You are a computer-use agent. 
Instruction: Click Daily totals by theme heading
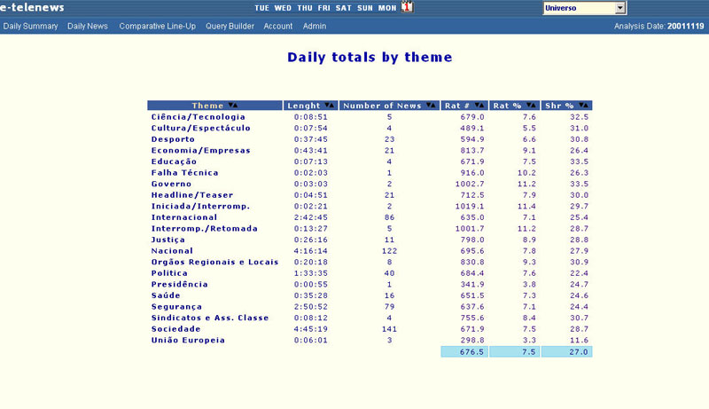click(370, 57)
